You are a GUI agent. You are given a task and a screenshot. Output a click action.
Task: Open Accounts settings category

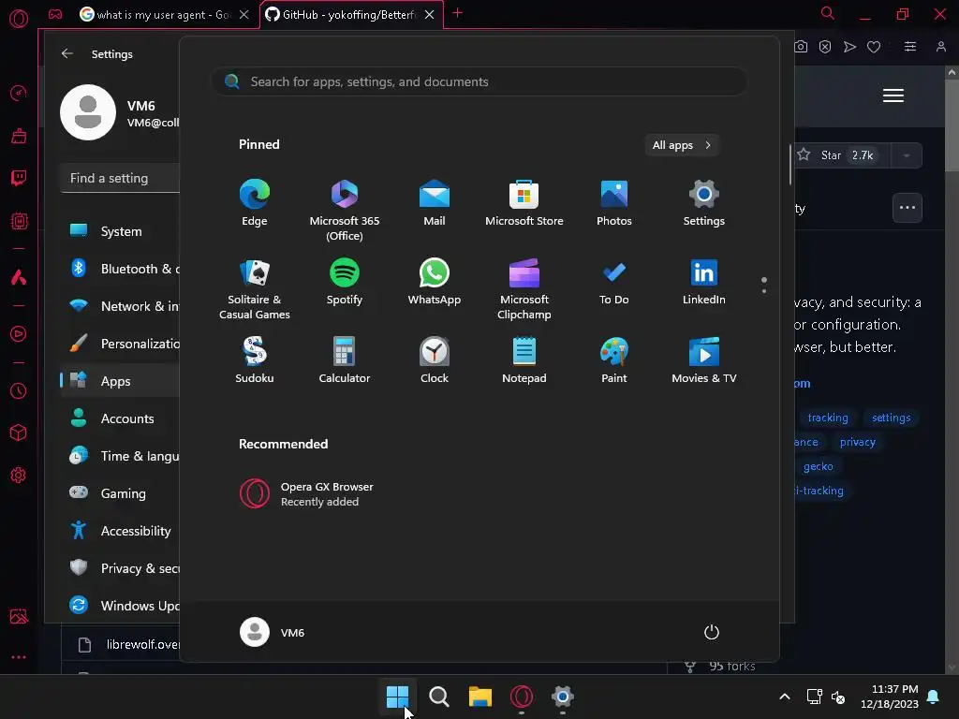[121, 418]
